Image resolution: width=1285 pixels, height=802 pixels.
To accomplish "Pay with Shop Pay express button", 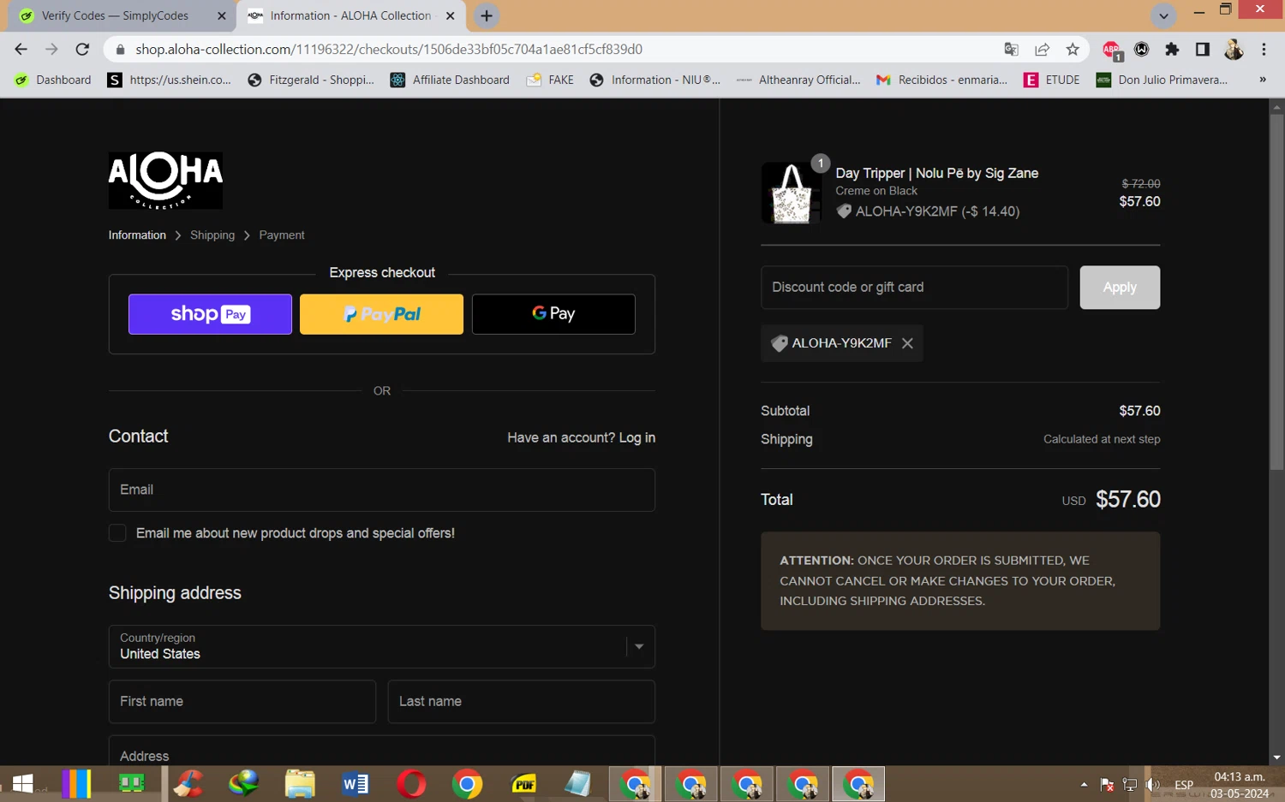I will click(x=210, y=314).
